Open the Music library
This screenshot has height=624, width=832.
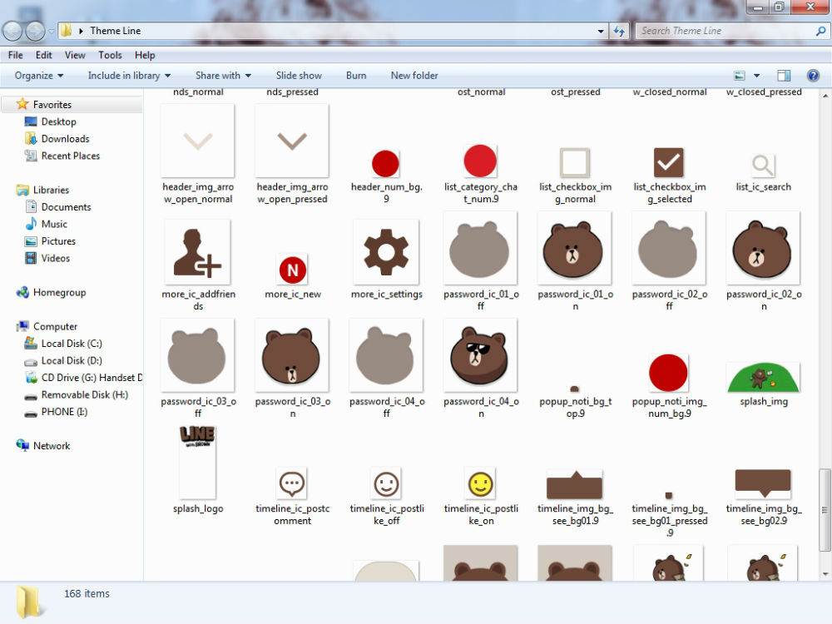46,224
